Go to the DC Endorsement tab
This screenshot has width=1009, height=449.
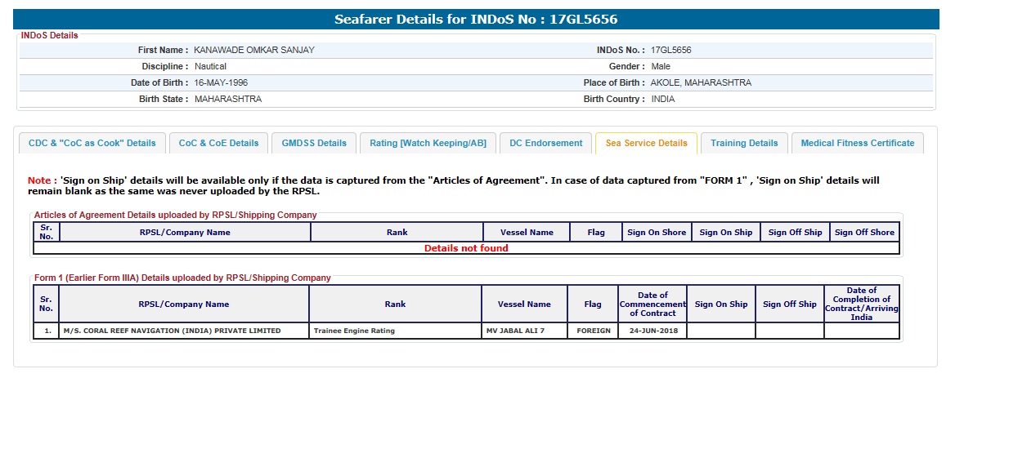tap(545, 143)
